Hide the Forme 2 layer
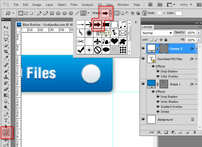Viewport: 202px width, 147px height. tap(143, 48)
